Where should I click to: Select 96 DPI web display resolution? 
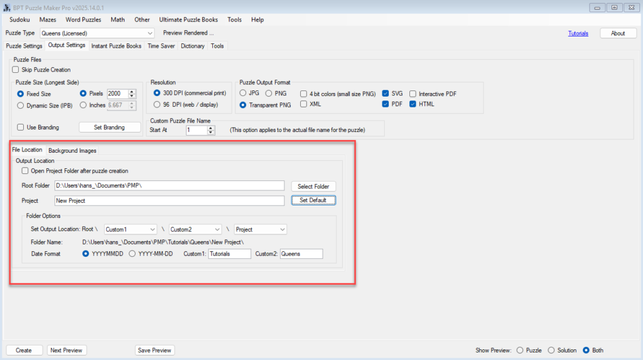click(157, 104)
